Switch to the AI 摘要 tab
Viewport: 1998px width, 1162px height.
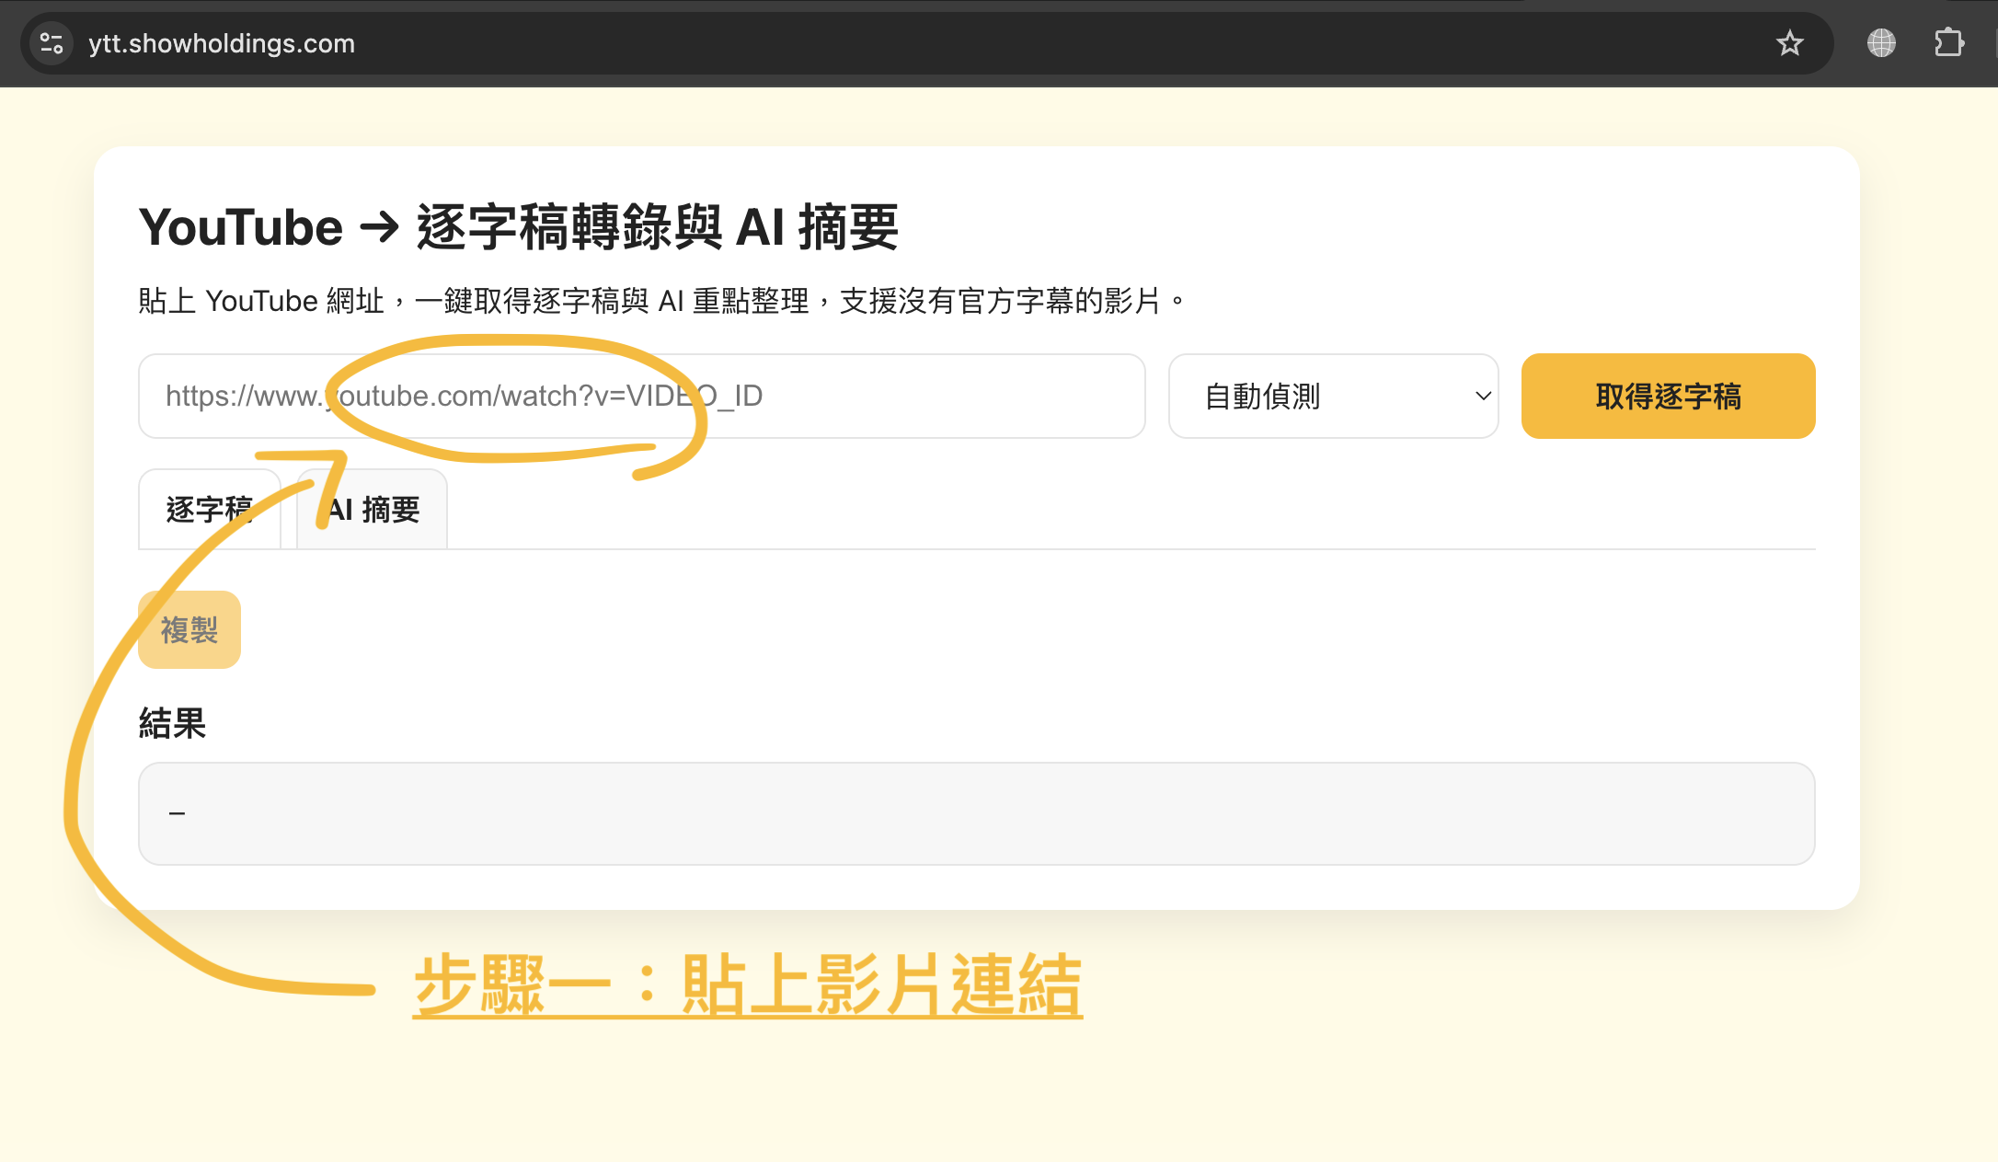(x=372, y=509)
